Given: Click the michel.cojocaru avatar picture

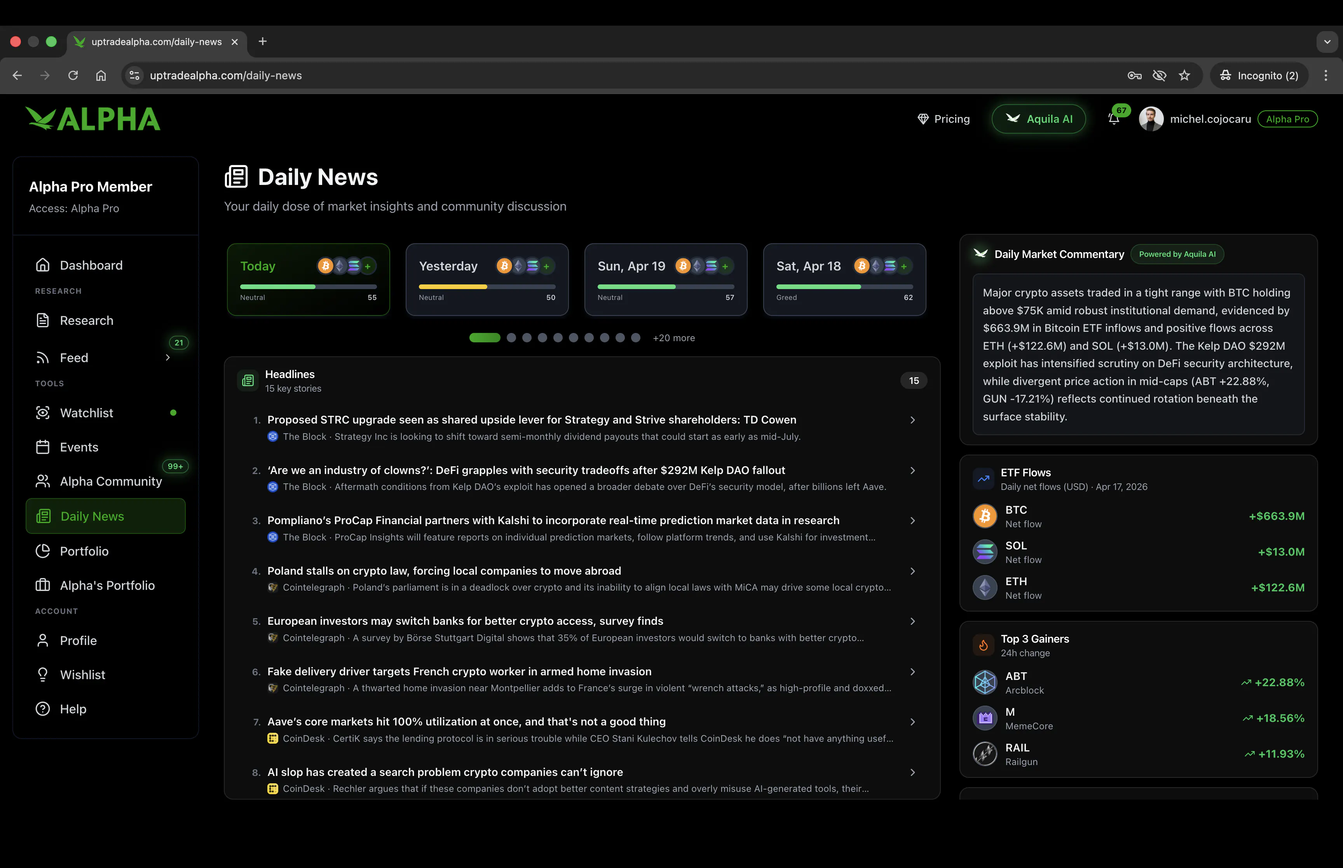Looking at the screenshot, I should tap(1151, 119).
